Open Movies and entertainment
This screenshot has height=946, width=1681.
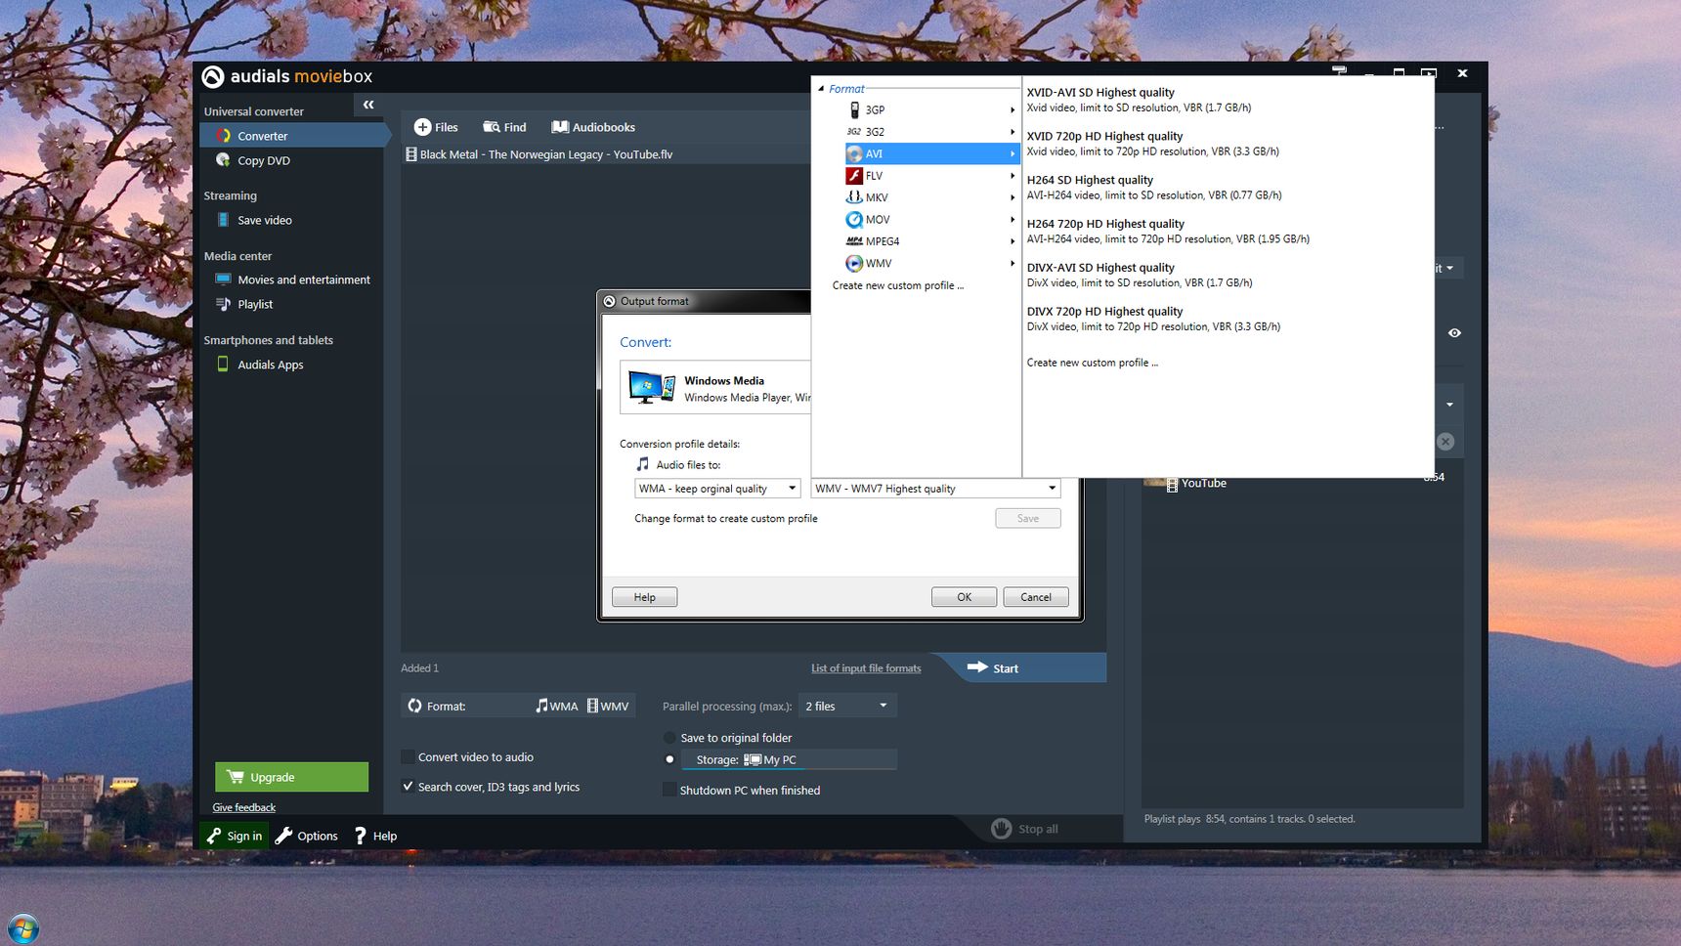click(293, 279)
